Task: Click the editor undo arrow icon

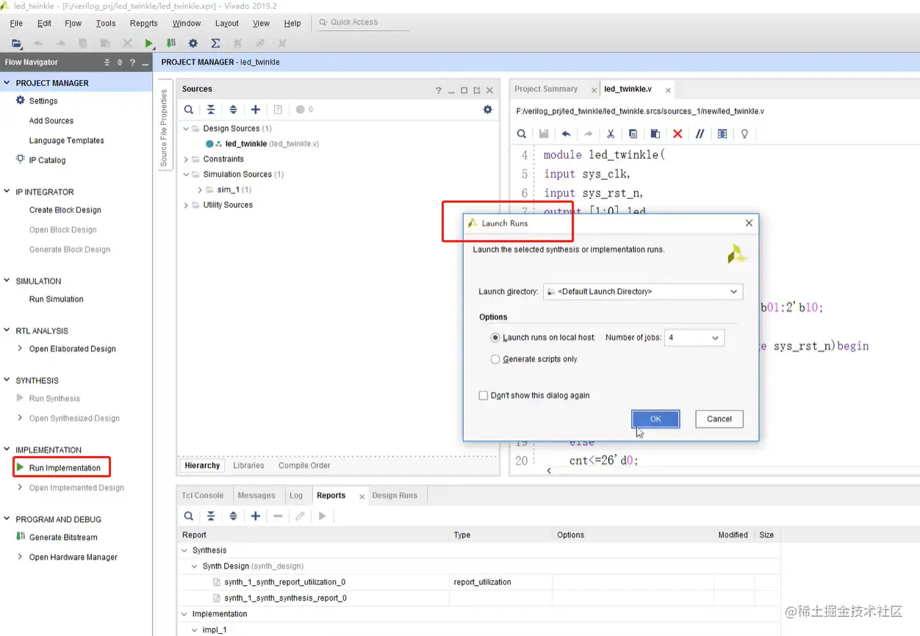Action: (566, 134)
